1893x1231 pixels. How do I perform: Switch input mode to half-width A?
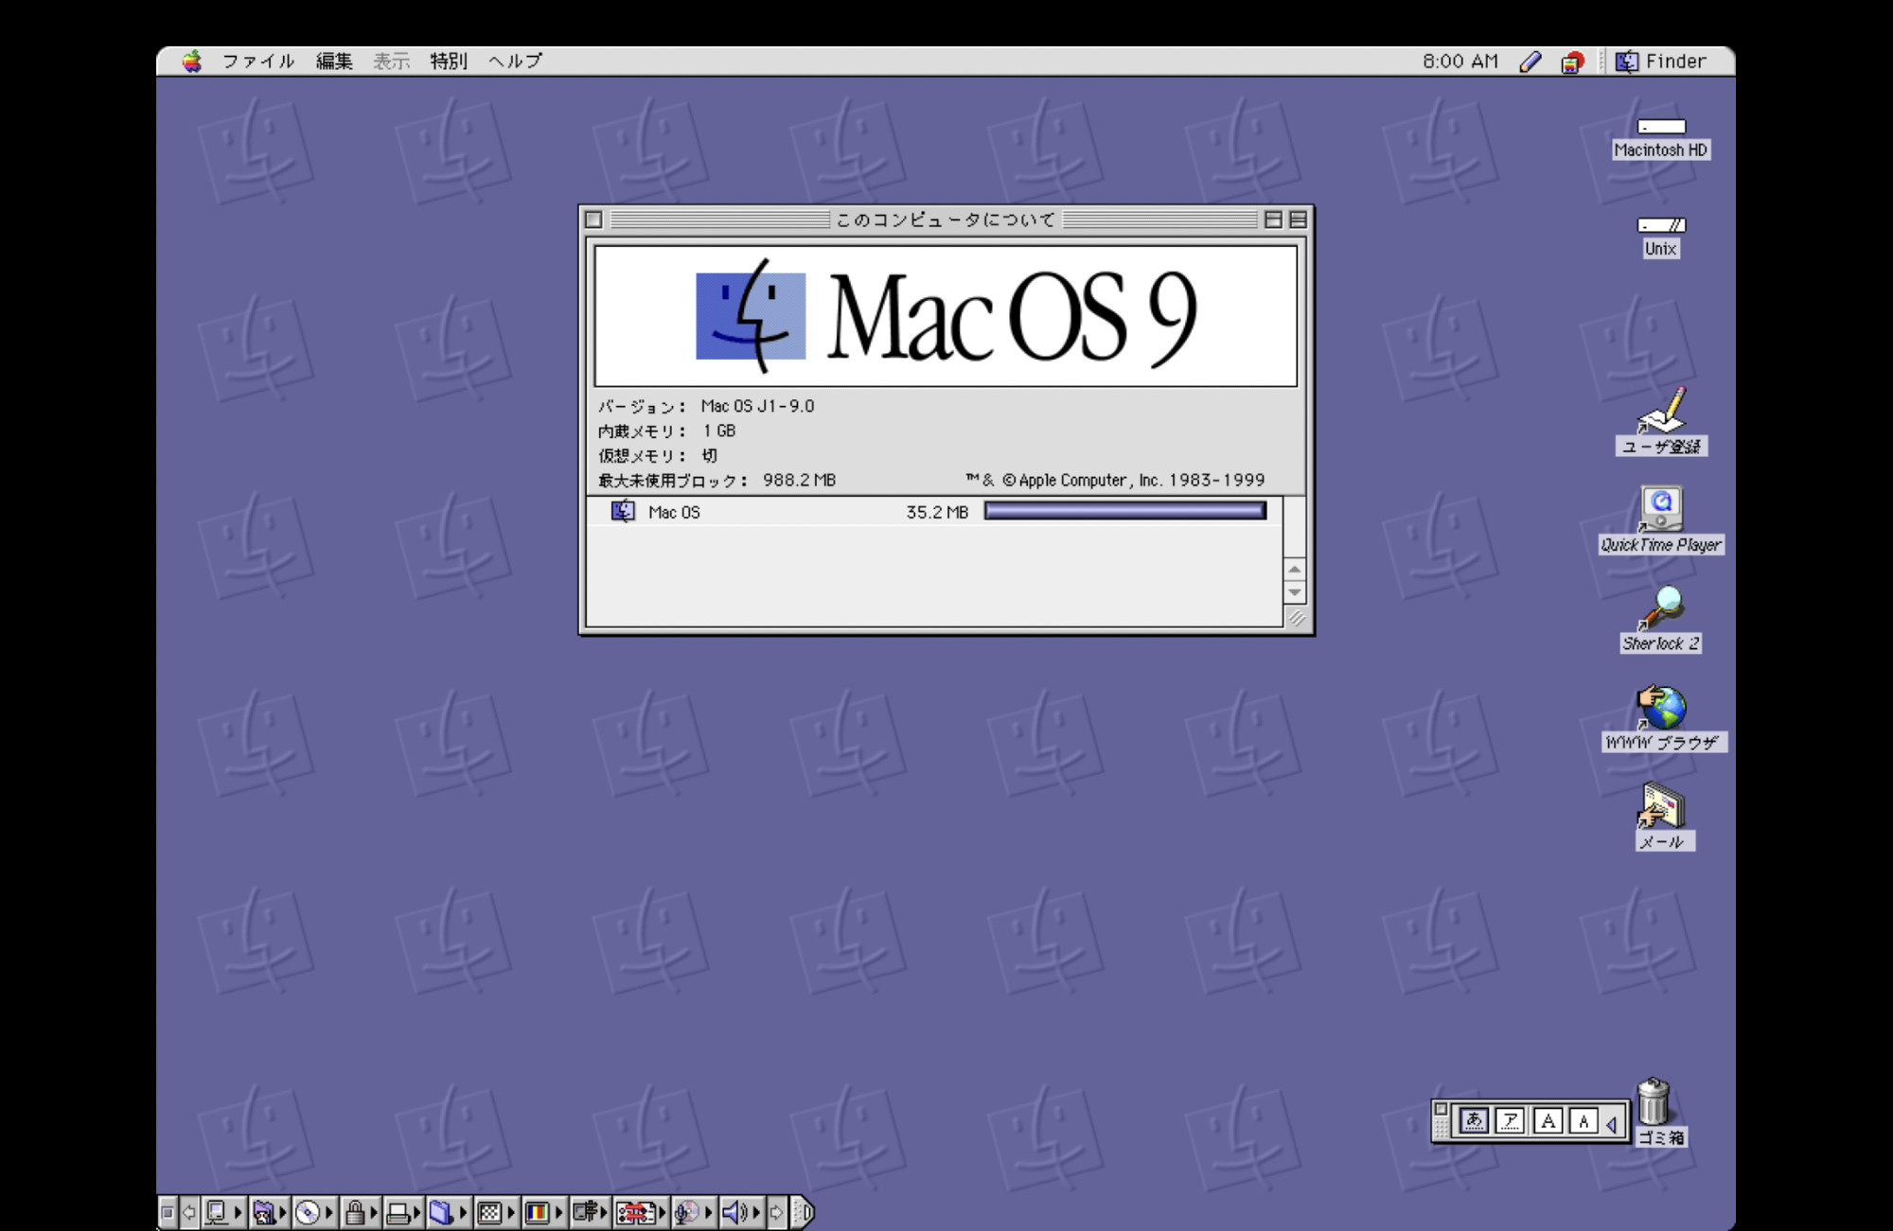(x=1583, y=1121)
